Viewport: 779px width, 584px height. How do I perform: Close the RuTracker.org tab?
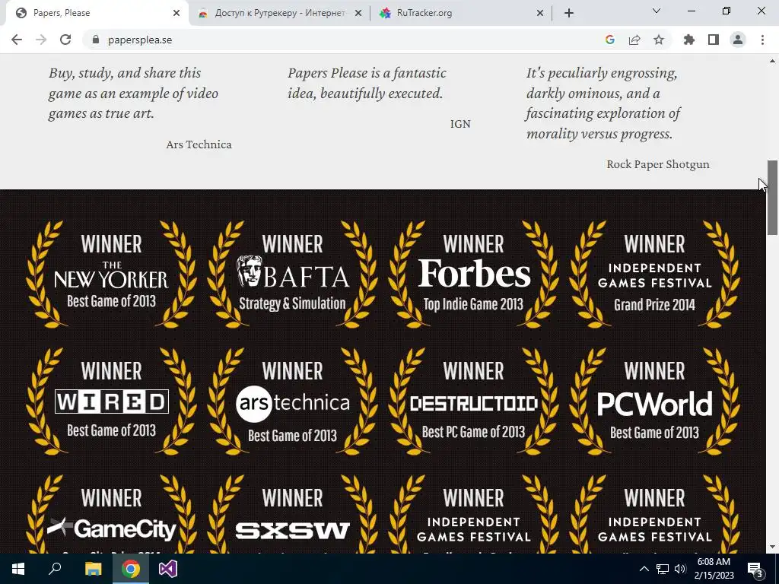[540, 14]
